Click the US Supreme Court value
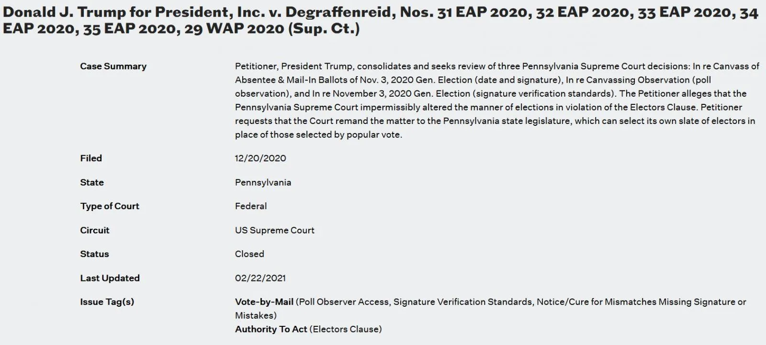 [x=274, y=230]
